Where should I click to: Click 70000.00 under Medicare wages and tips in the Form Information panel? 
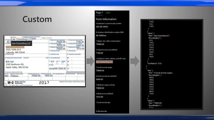pos(100,88)
